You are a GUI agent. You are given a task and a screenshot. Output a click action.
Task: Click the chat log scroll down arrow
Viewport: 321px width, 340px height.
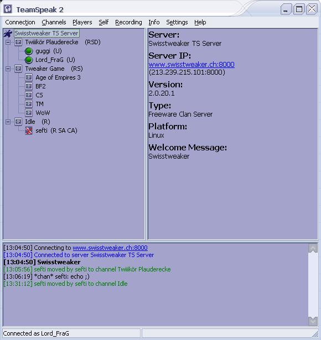click(313, 321)
